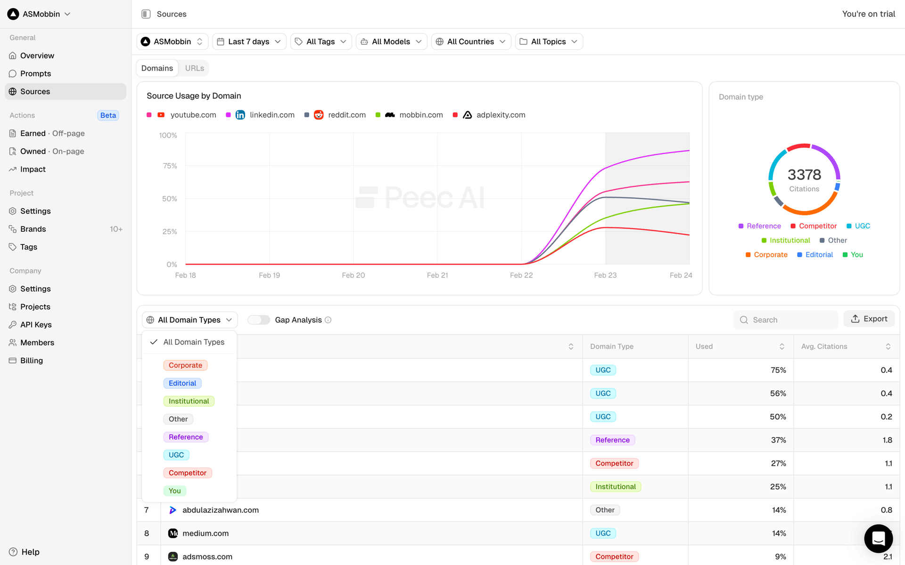Open API Keys page
The image size is (905, 565).
point(66,324)
